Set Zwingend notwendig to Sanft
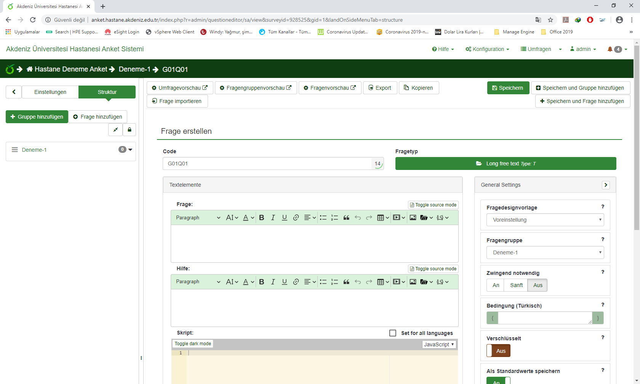Screen dimensions: 640x384 click(516, 285)
